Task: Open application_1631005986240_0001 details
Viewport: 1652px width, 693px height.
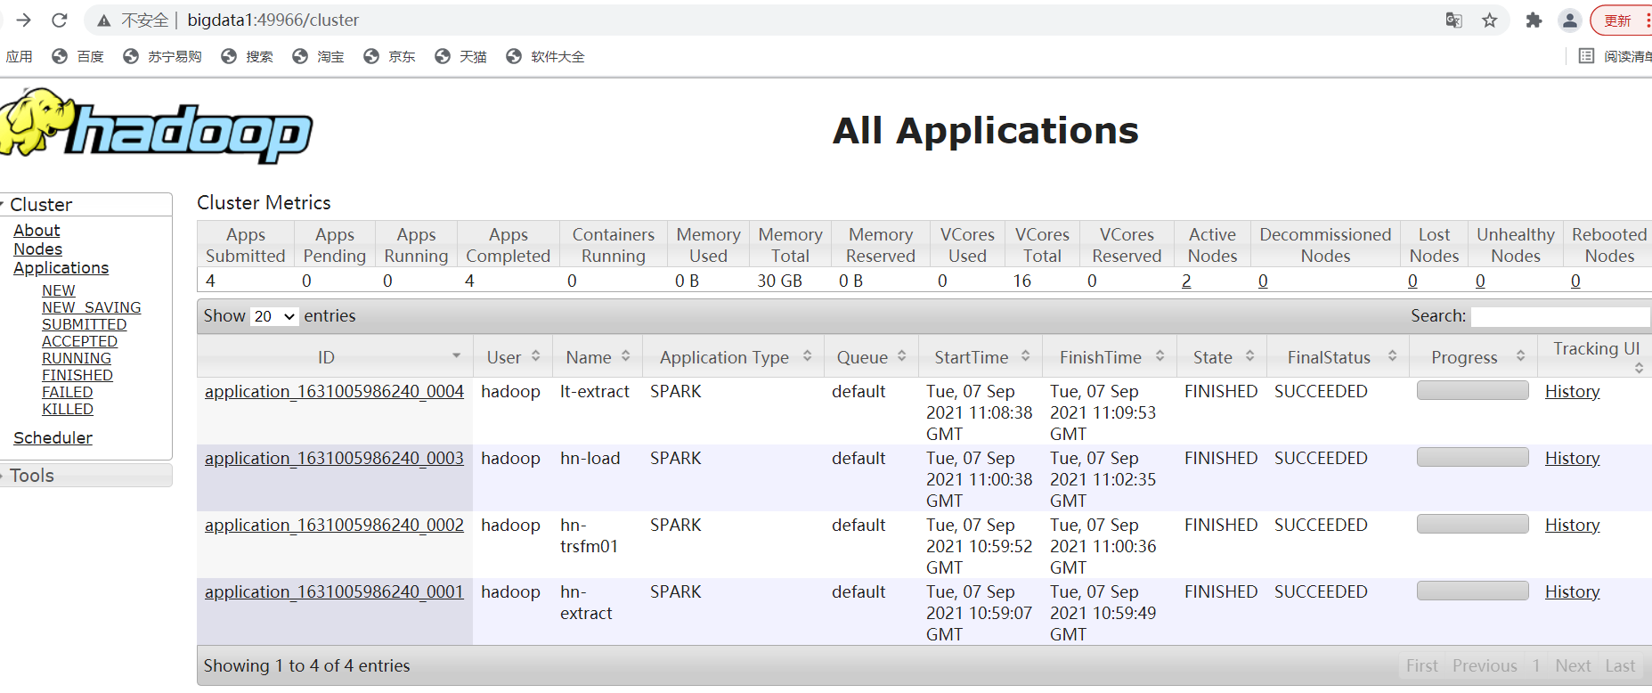Action: (x=334, y=592)
